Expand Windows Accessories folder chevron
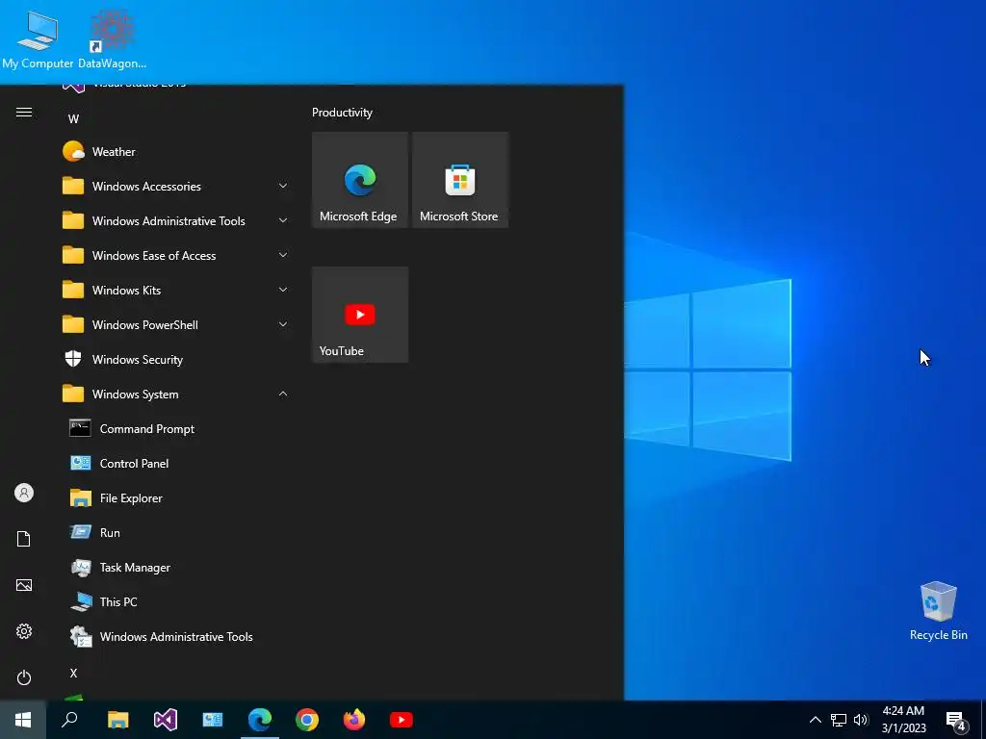Viewport: 986px width, 739px height. [x=283, y=186]
